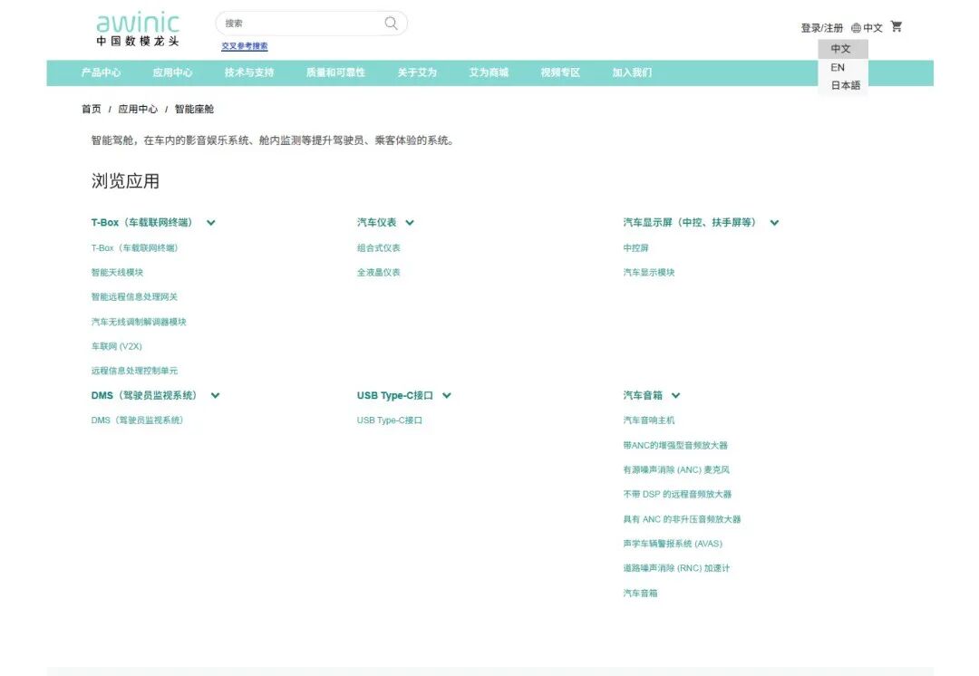Click the search magnifier icon
The image size is (979, 676).
coord(391,23)
